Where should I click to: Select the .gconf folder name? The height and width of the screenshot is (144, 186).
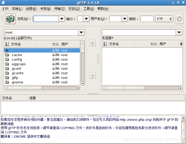tap(16, 69)
